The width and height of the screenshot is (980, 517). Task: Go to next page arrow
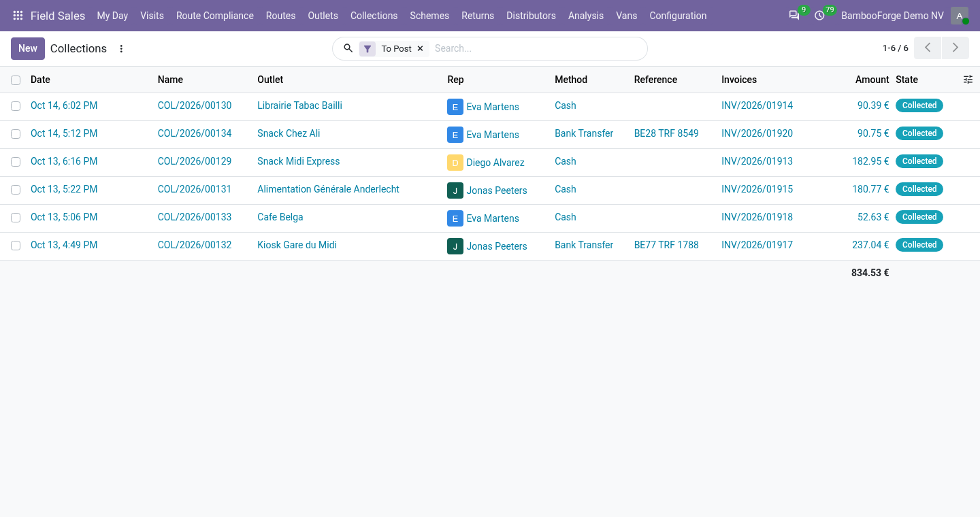point(955,48)
